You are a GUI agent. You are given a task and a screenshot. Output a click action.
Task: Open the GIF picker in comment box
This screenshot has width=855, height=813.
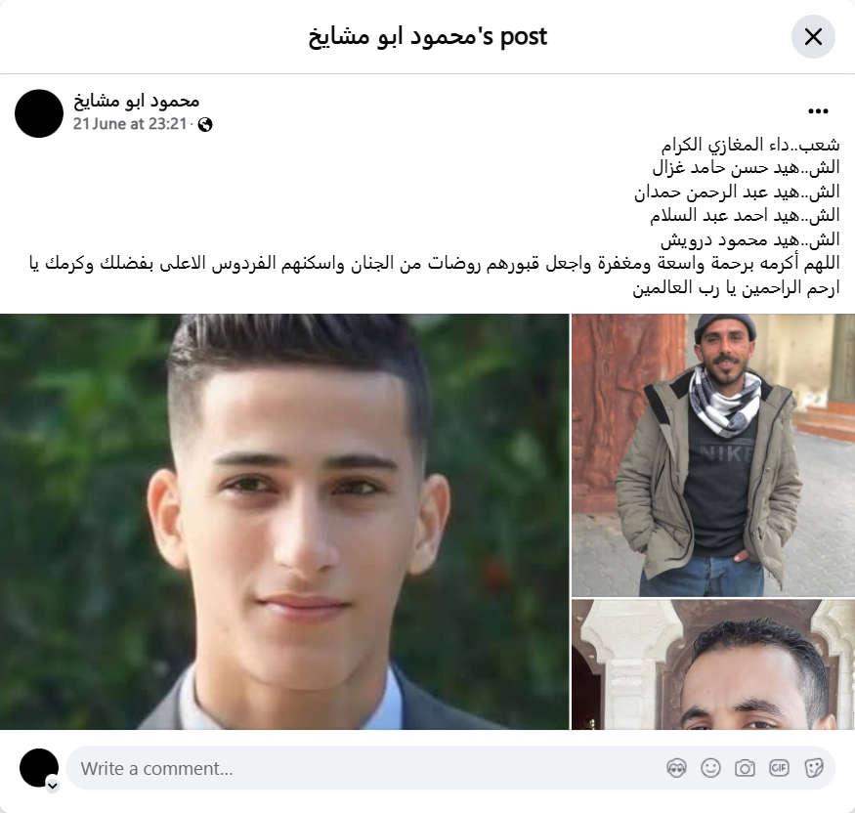point(779,768)
